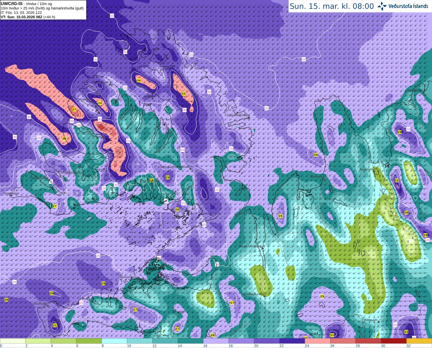Click the pale yellow 0–2 m/s scale swatch
432x348 pixels.
click(13, 341)
